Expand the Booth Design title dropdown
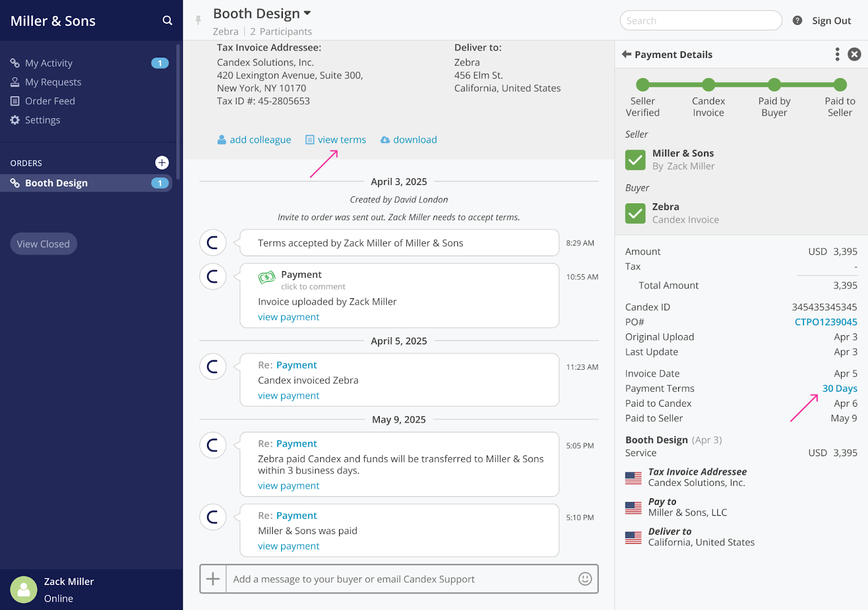 pos(307,13)
